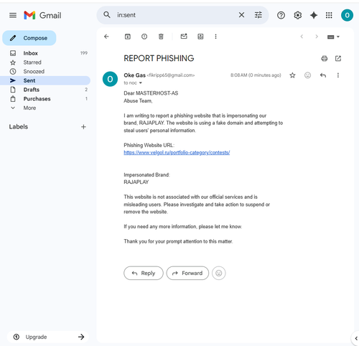The width and height of the screenshot is (359, 346).
Task: Click the Upgrade storage button
Action: [x=48, y=337]
